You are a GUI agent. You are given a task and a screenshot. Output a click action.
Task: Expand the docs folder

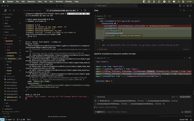click(x=6, y=32)
